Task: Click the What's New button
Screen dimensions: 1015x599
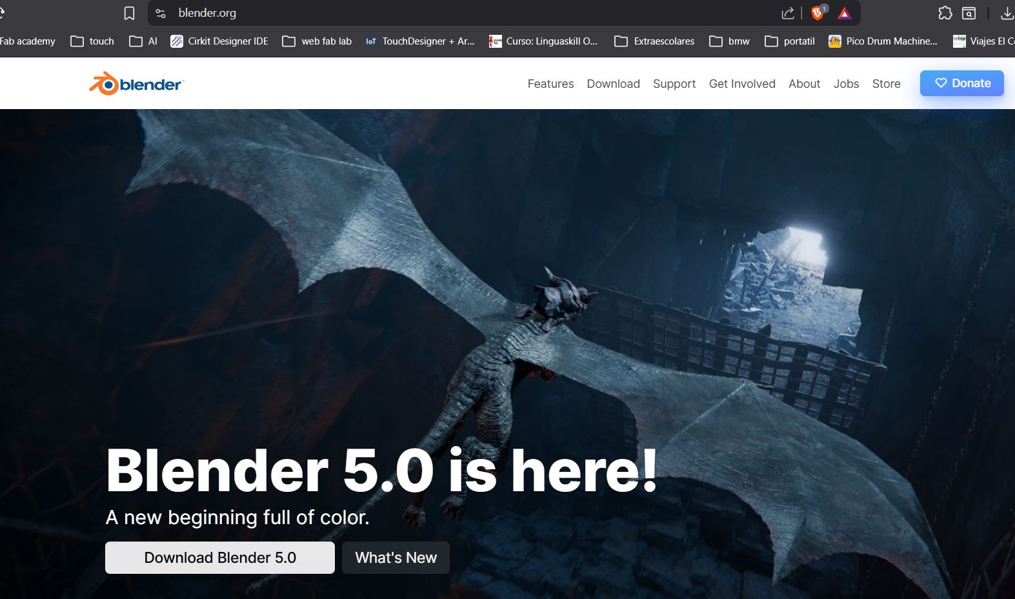Action: 396,558
